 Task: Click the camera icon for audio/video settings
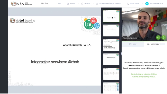[97, 4]
